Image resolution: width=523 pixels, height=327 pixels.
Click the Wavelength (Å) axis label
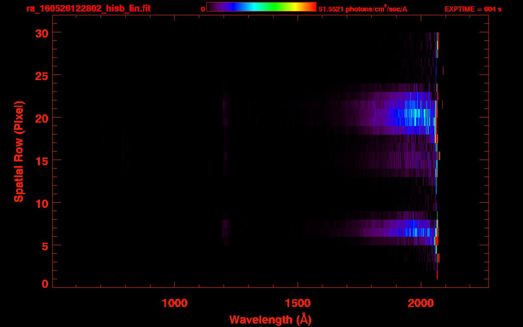click(270, 319)
